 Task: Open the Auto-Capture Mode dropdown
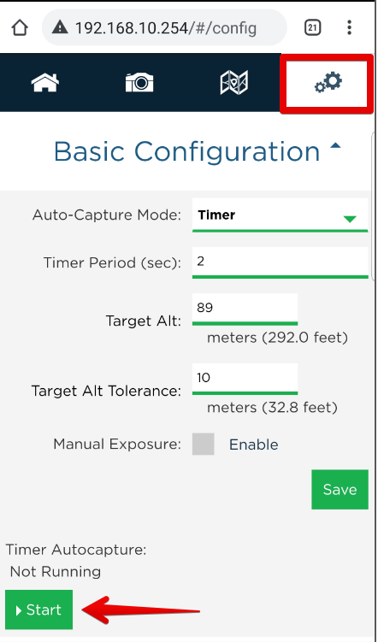click(x=281, y=215)
